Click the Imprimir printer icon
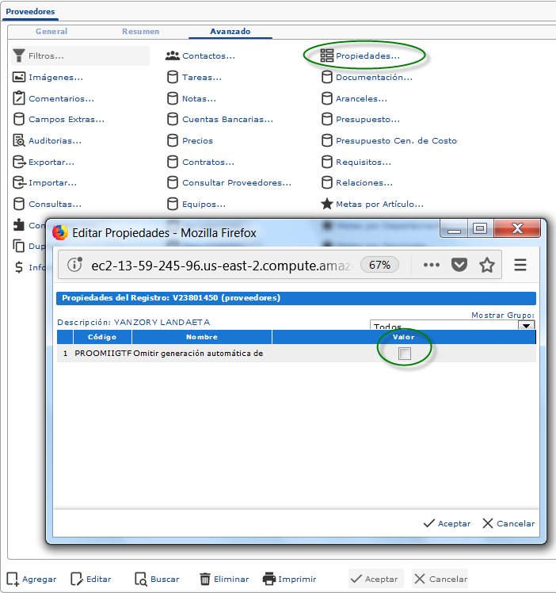Screen dimensions: 556x593 tap(269, 579)
